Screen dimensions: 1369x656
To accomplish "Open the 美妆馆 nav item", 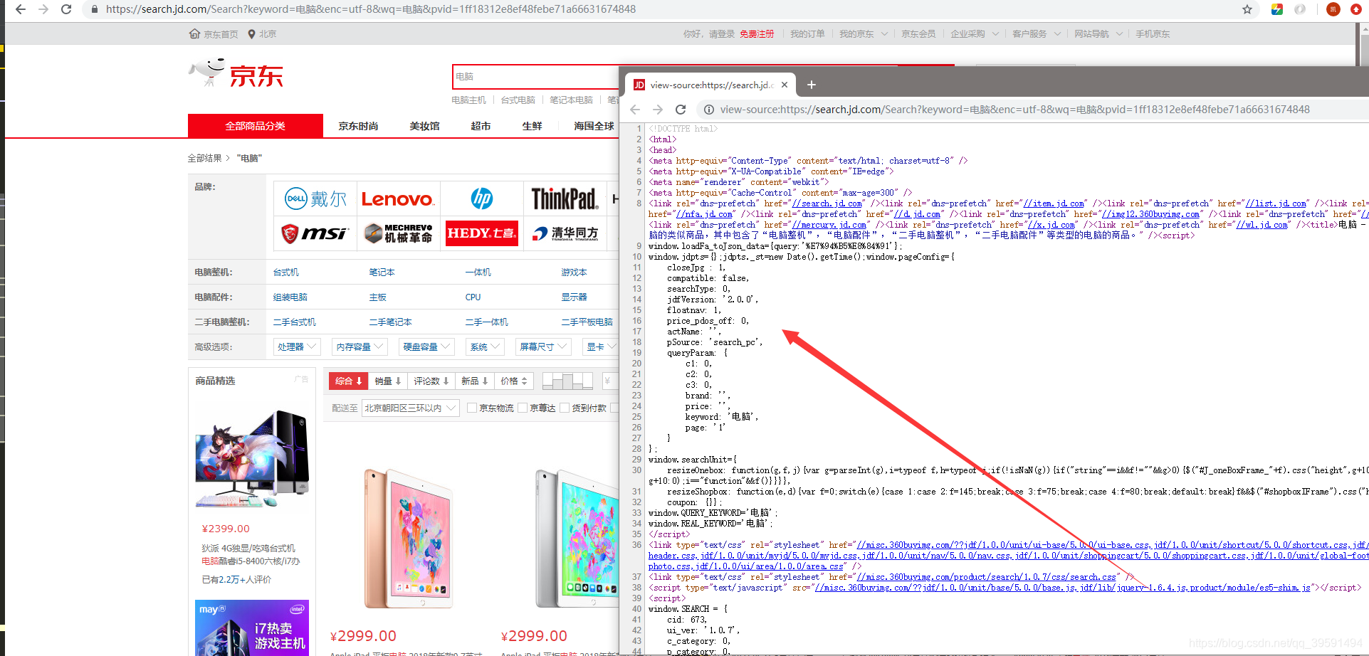I will pos(424,126).
